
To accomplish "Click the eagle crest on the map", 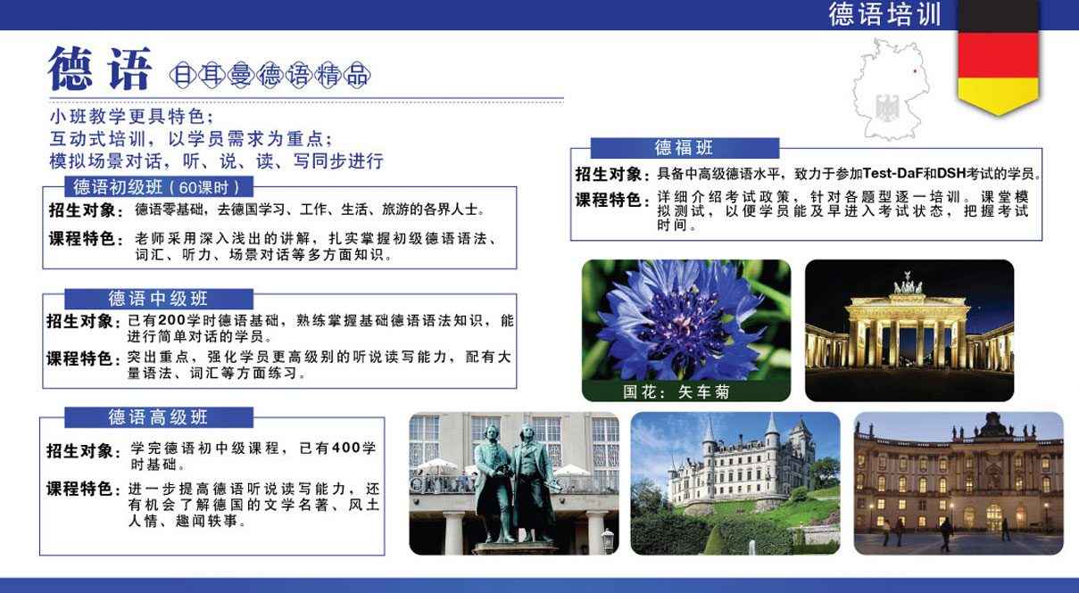I will pyautogui.click(x=886, y=107).
